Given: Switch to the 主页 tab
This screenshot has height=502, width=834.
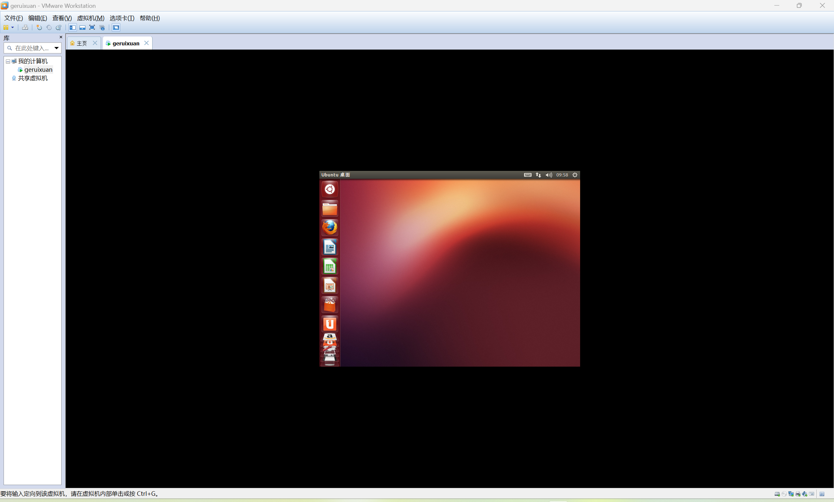Looking at the screenshot, I should 81,43.
